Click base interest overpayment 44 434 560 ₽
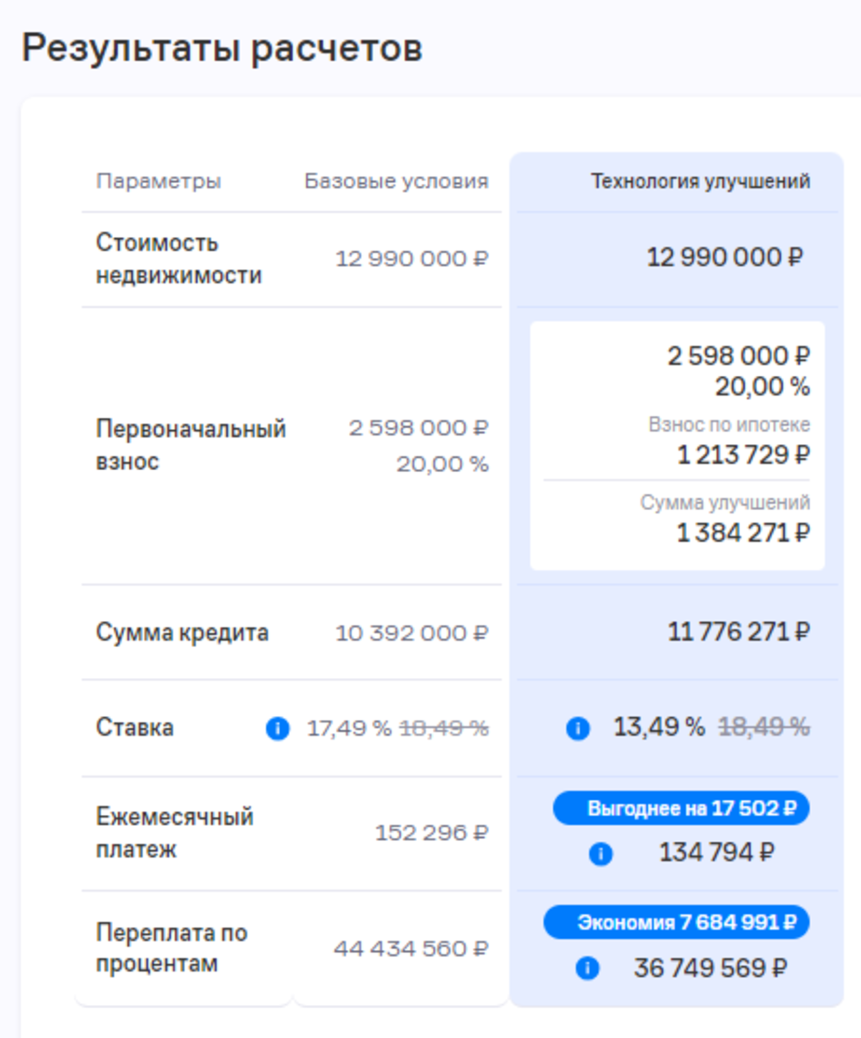The height and width of the screenshot is (1038, 861). click(x=411, y=949)
